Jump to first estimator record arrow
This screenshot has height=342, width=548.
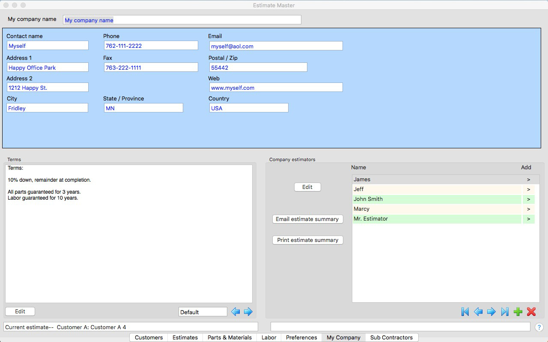465,312
